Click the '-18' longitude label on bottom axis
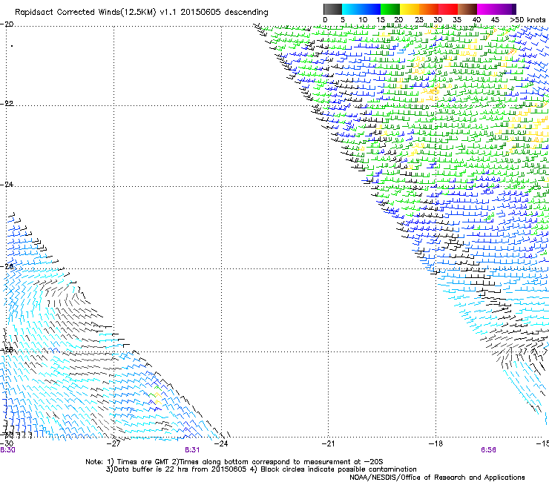The height and width of the screenshot is (482, 549). coord(435,443)
